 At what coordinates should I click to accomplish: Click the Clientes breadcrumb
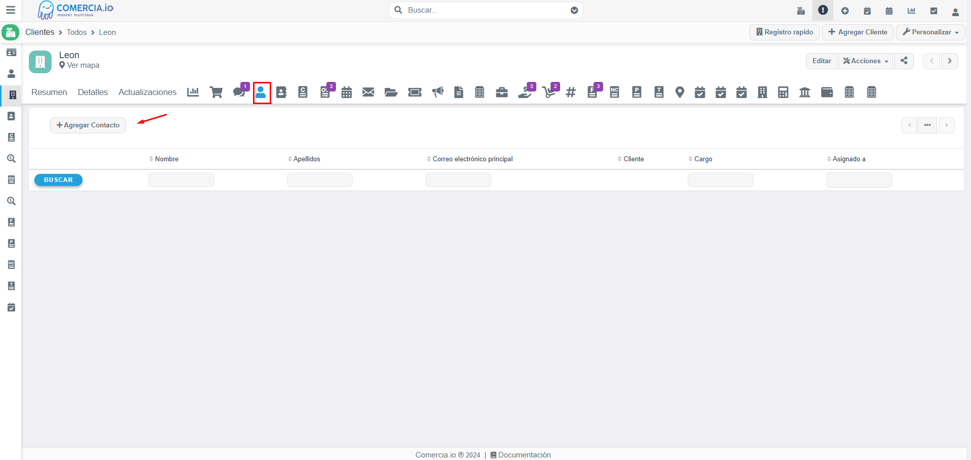coord(39,32)
